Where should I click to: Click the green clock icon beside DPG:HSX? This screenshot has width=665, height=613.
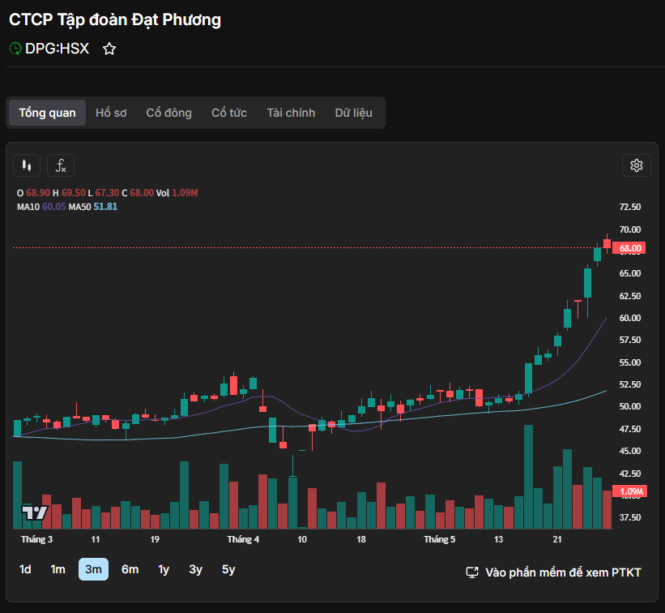(x=15, y=49)
